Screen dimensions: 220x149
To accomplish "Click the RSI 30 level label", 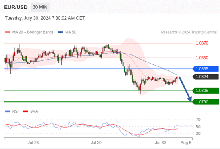I will tap(198, 134).
